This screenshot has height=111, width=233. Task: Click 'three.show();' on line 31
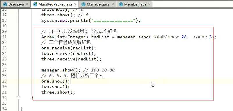[x=58, y=92]
